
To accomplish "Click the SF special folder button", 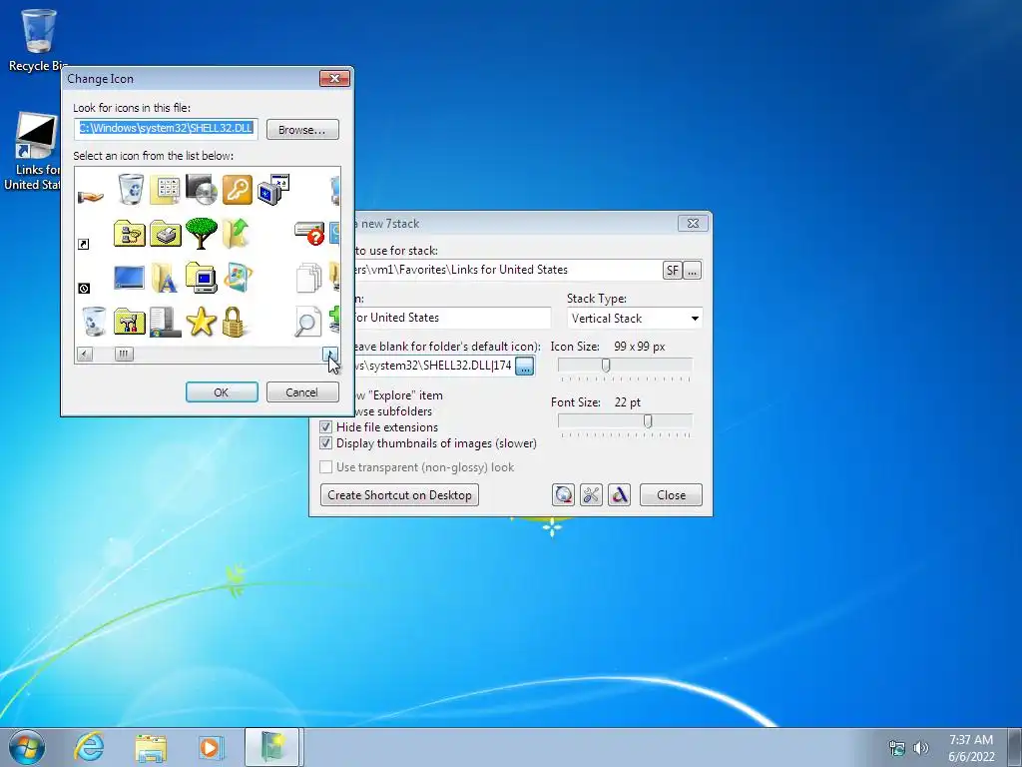I will pyautogui.click(x=672, y=270).
